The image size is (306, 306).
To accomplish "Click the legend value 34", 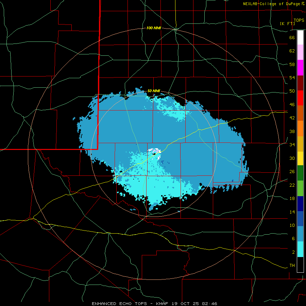I will coord(292,145).
